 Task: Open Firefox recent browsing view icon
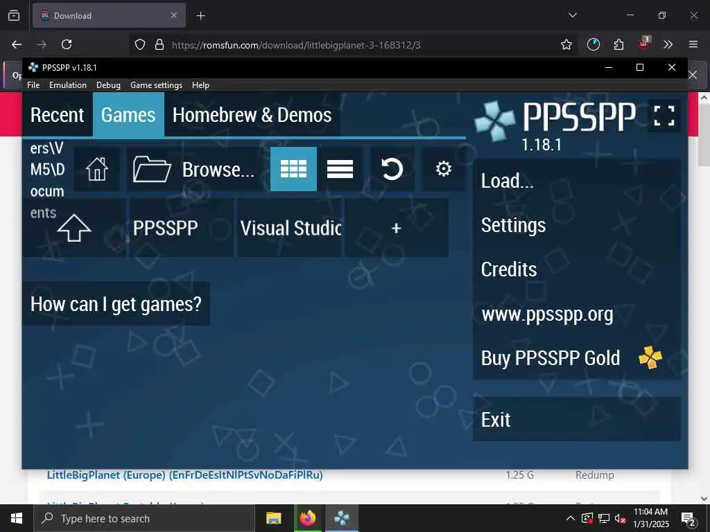[x=14, y=15]
